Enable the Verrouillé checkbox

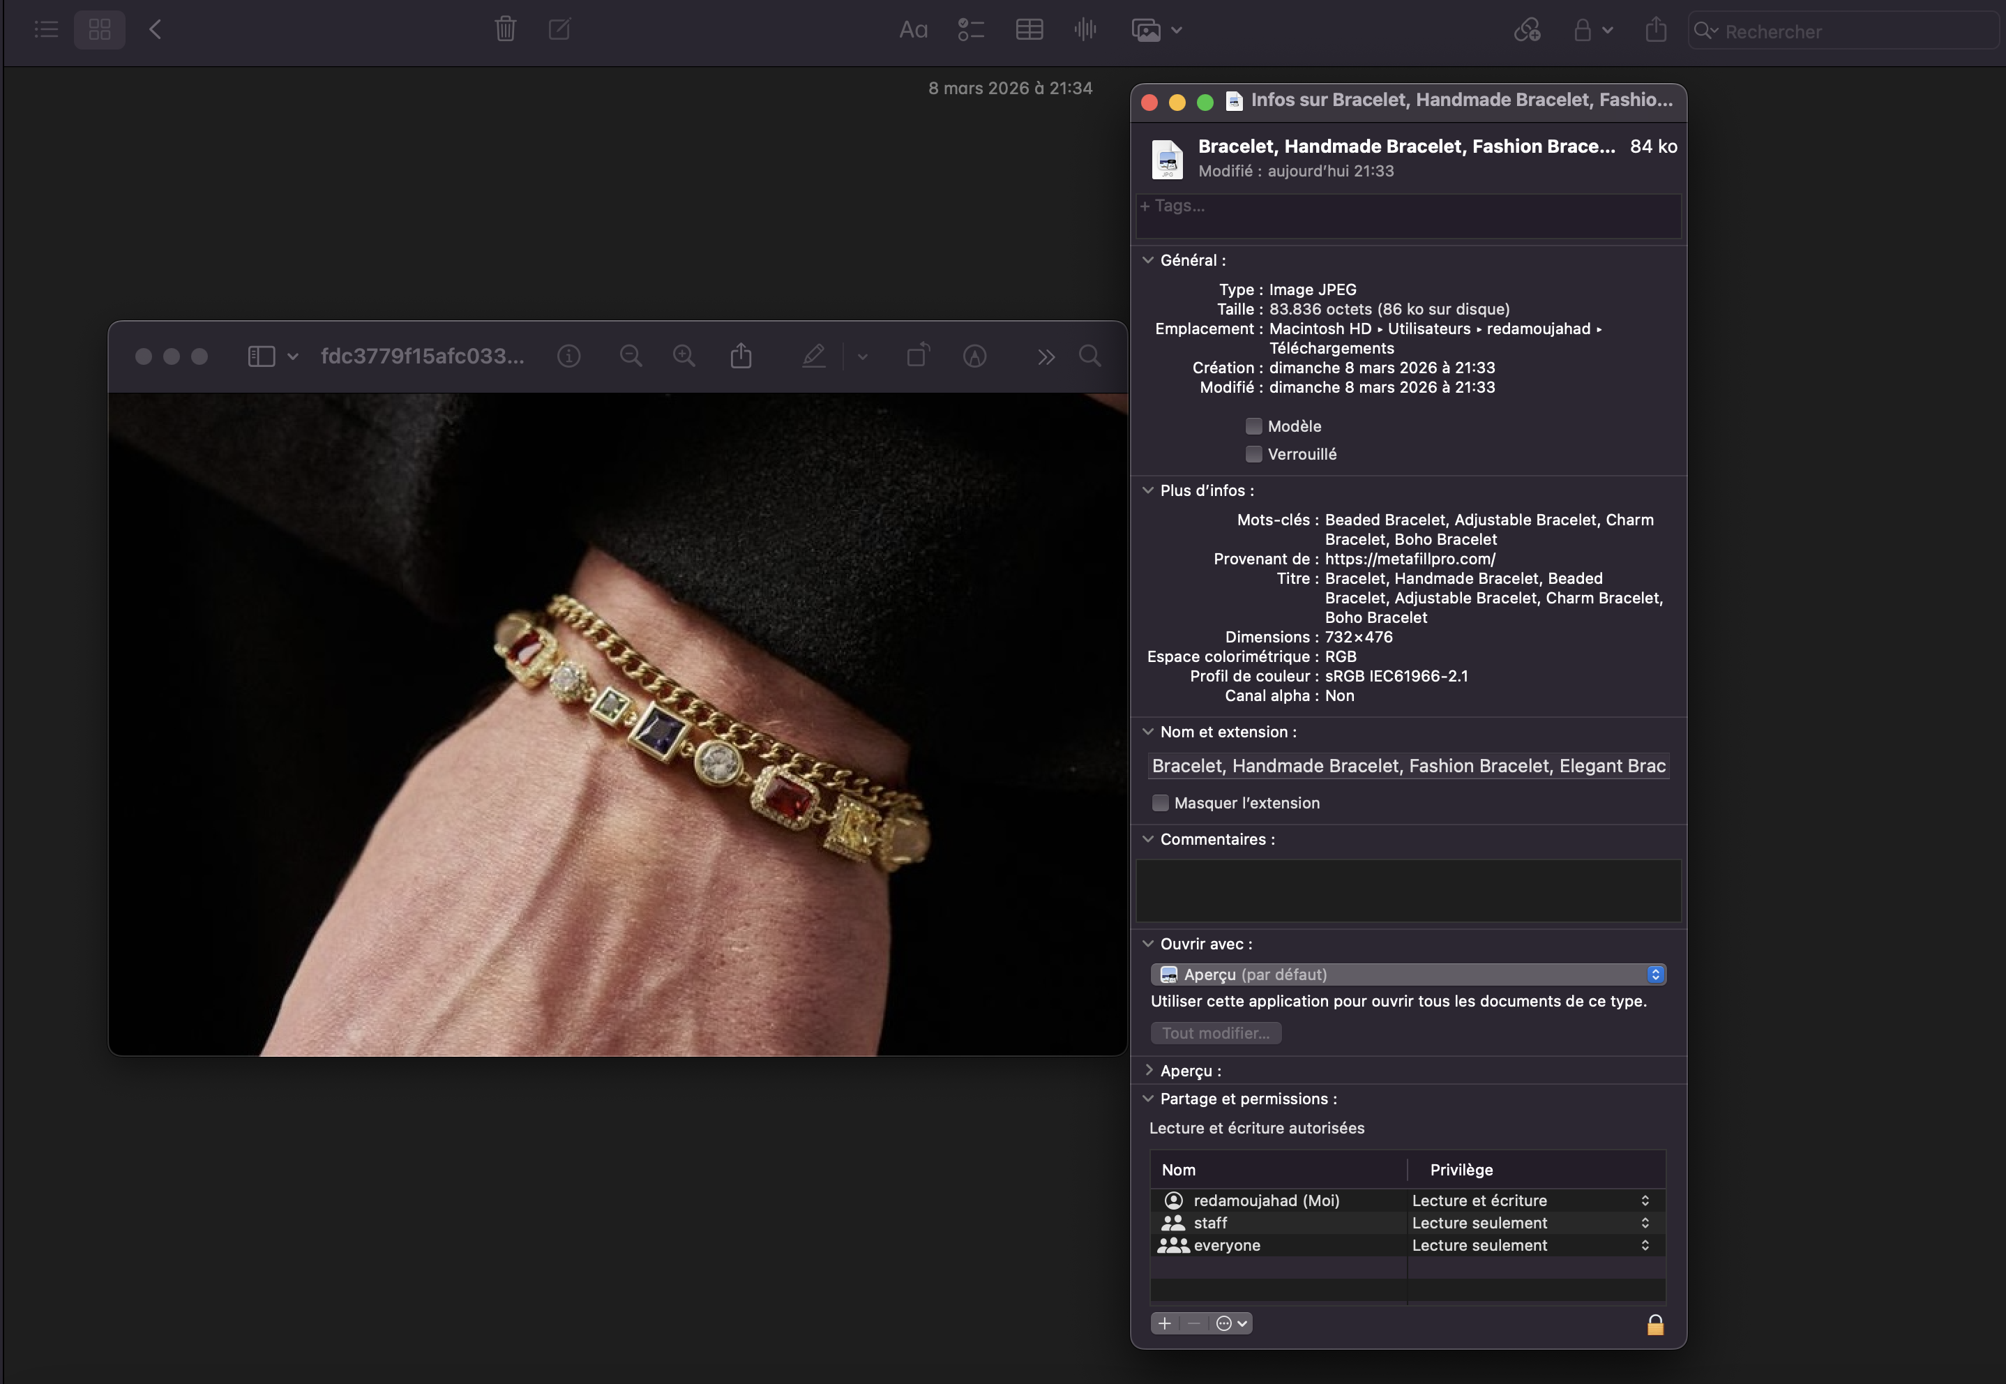[x=1253, y=453]
